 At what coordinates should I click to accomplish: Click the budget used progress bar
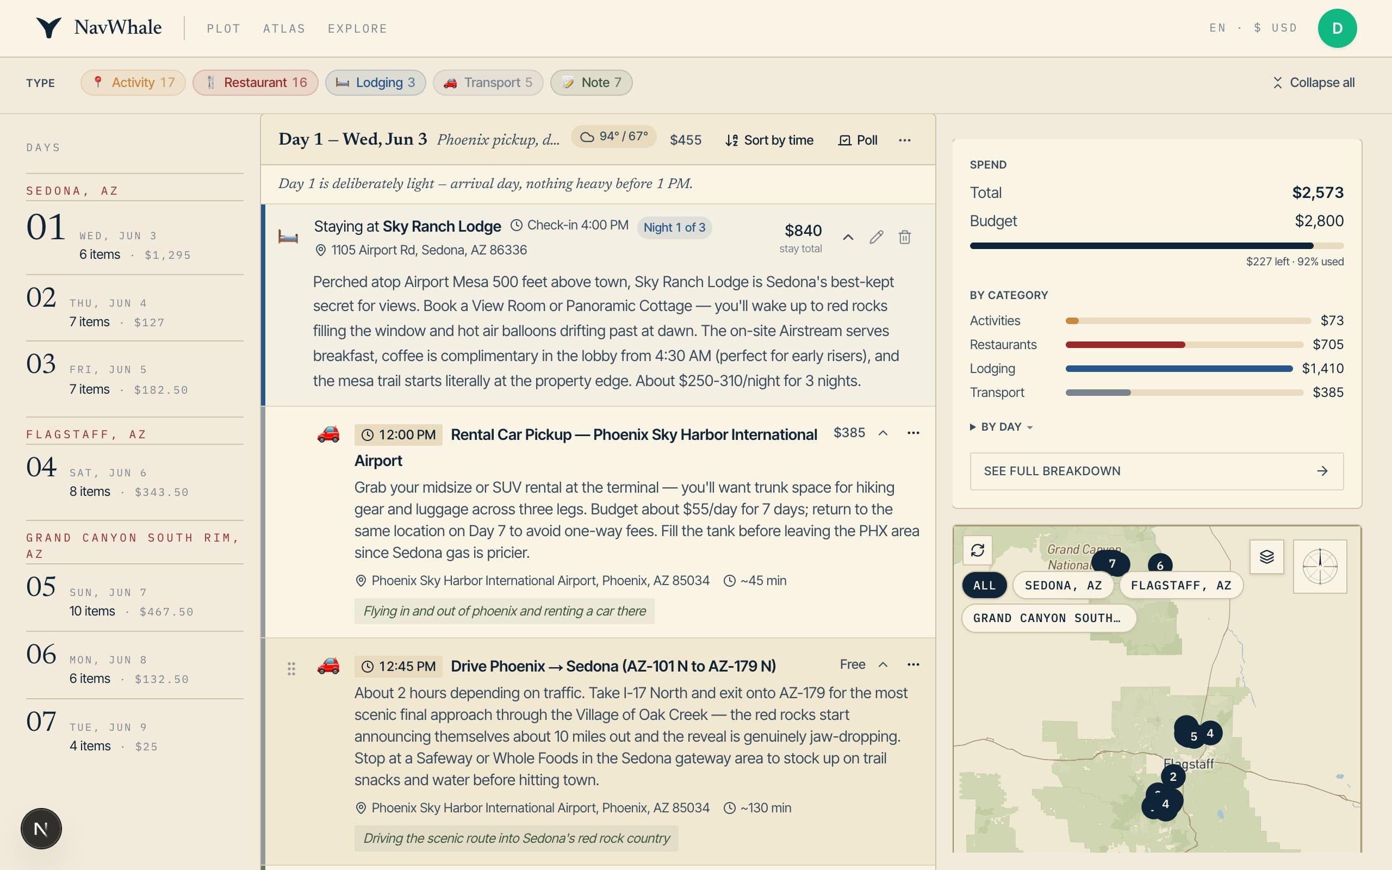pos(1156,246)
